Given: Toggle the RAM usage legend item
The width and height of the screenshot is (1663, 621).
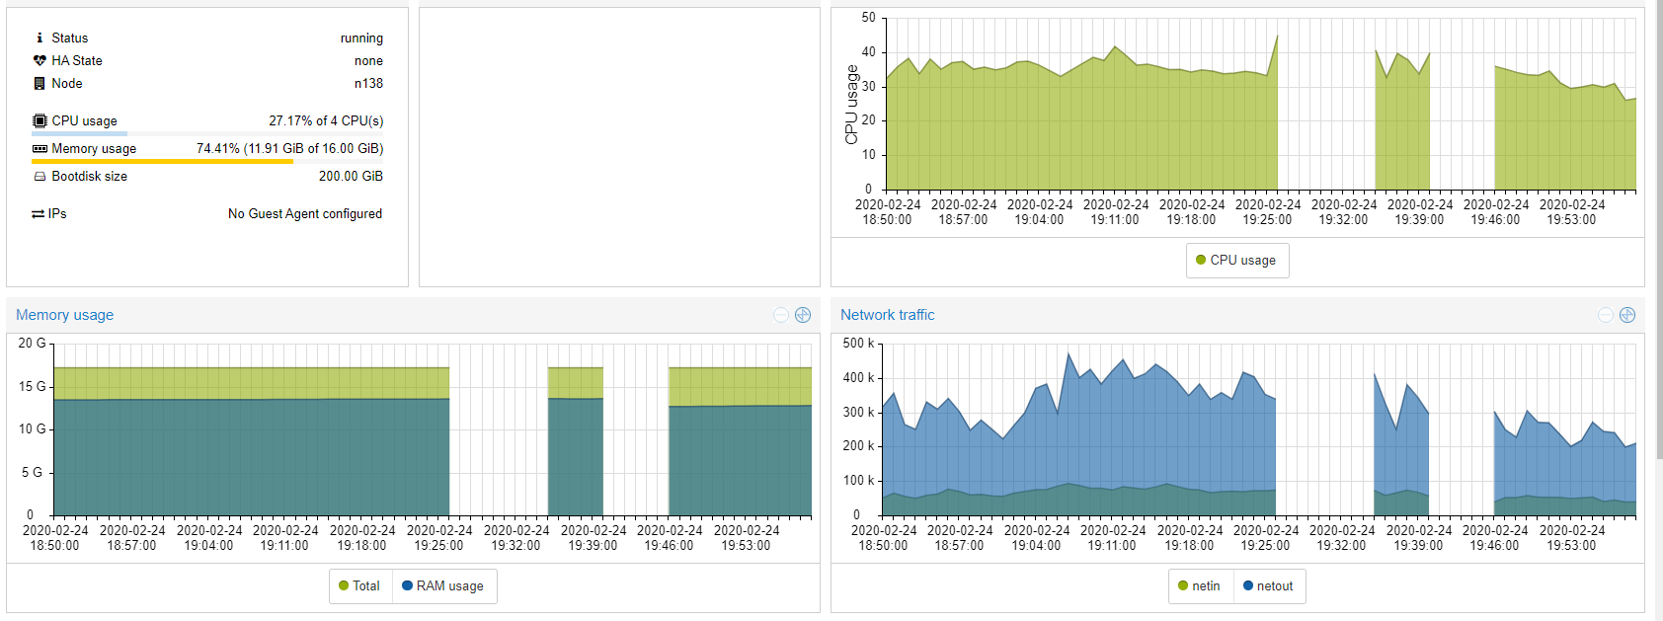Looking at the screenshot, I should point(443,586).
